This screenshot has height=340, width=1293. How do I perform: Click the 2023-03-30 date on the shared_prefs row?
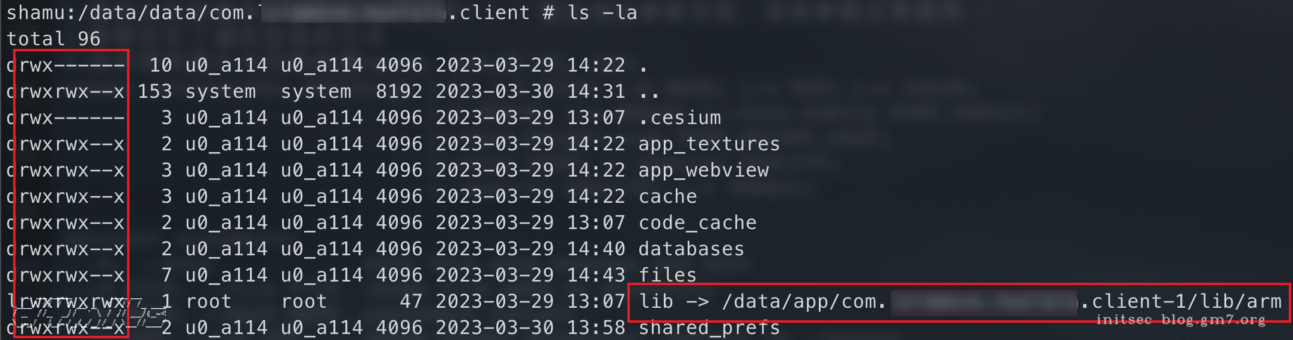[x=494, y=328]
